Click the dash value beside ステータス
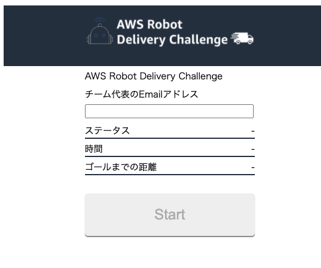321x268 pixels. (253, 131)
